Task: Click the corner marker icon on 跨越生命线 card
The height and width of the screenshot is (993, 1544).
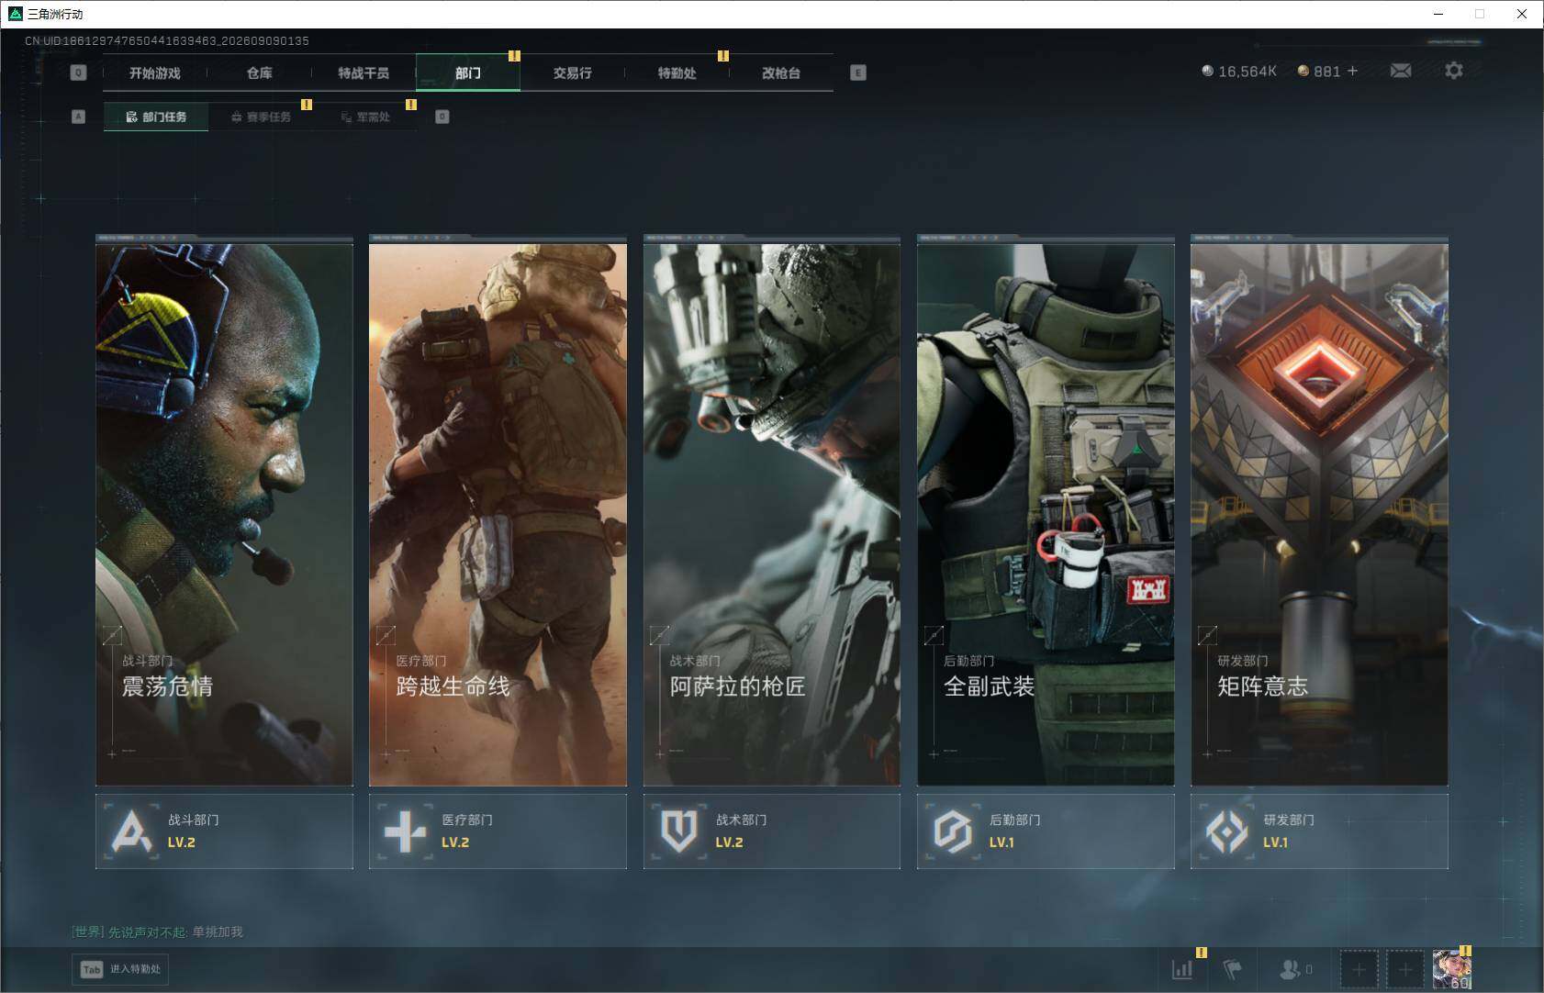Action: [x=386, y=635]
